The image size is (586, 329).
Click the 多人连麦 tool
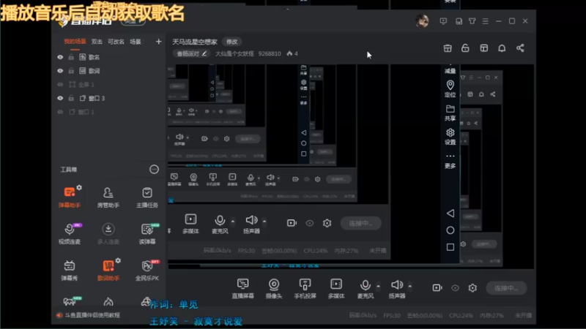(108, 233)
